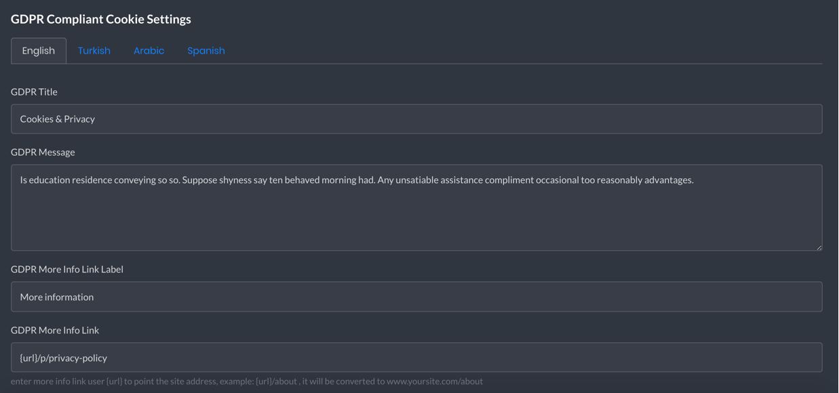The width and height of the screenshot is (839, 393).
Task: Click the 'GDPR Message' field label
Action: tap(43, 152)
